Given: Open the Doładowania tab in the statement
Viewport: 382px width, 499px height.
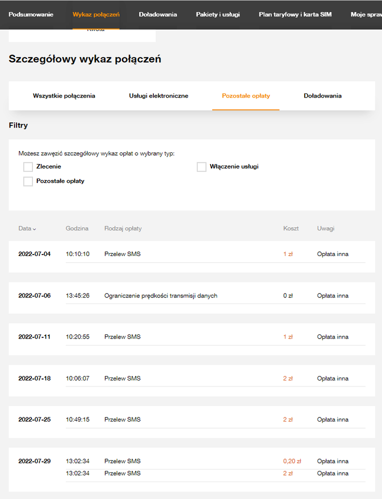Looking at the screenshot, I should (323, 95).
